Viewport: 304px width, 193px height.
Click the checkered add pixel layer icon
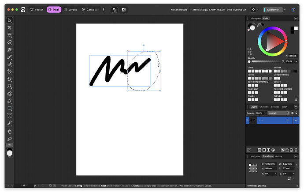pyautogui.click(x=292, y=150)
